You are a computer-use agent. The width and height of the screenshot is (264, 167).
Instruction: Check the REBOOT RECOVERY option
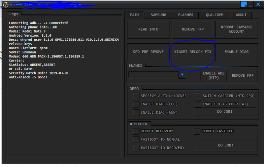(136, 131)
